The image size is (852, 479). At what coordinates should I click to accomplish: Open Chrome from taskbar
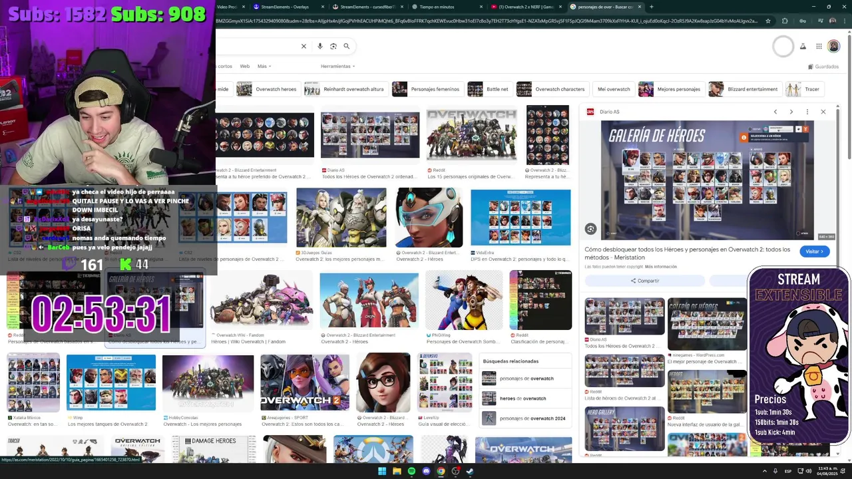click(x=441, y=471)
